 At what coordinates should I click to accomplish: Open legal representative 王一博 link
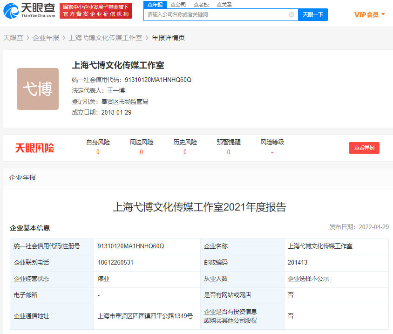116,90
